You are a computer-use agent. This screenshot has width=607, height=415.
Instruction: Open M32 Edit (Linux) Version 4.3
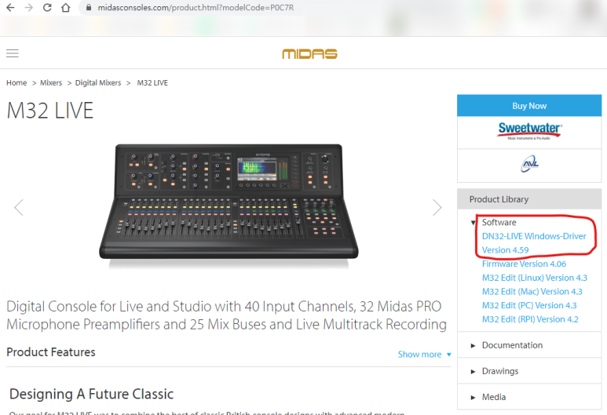[x=535, y=278]
